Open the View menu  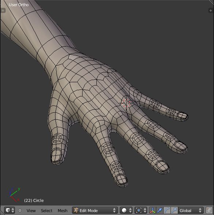[x=31, y=211]
